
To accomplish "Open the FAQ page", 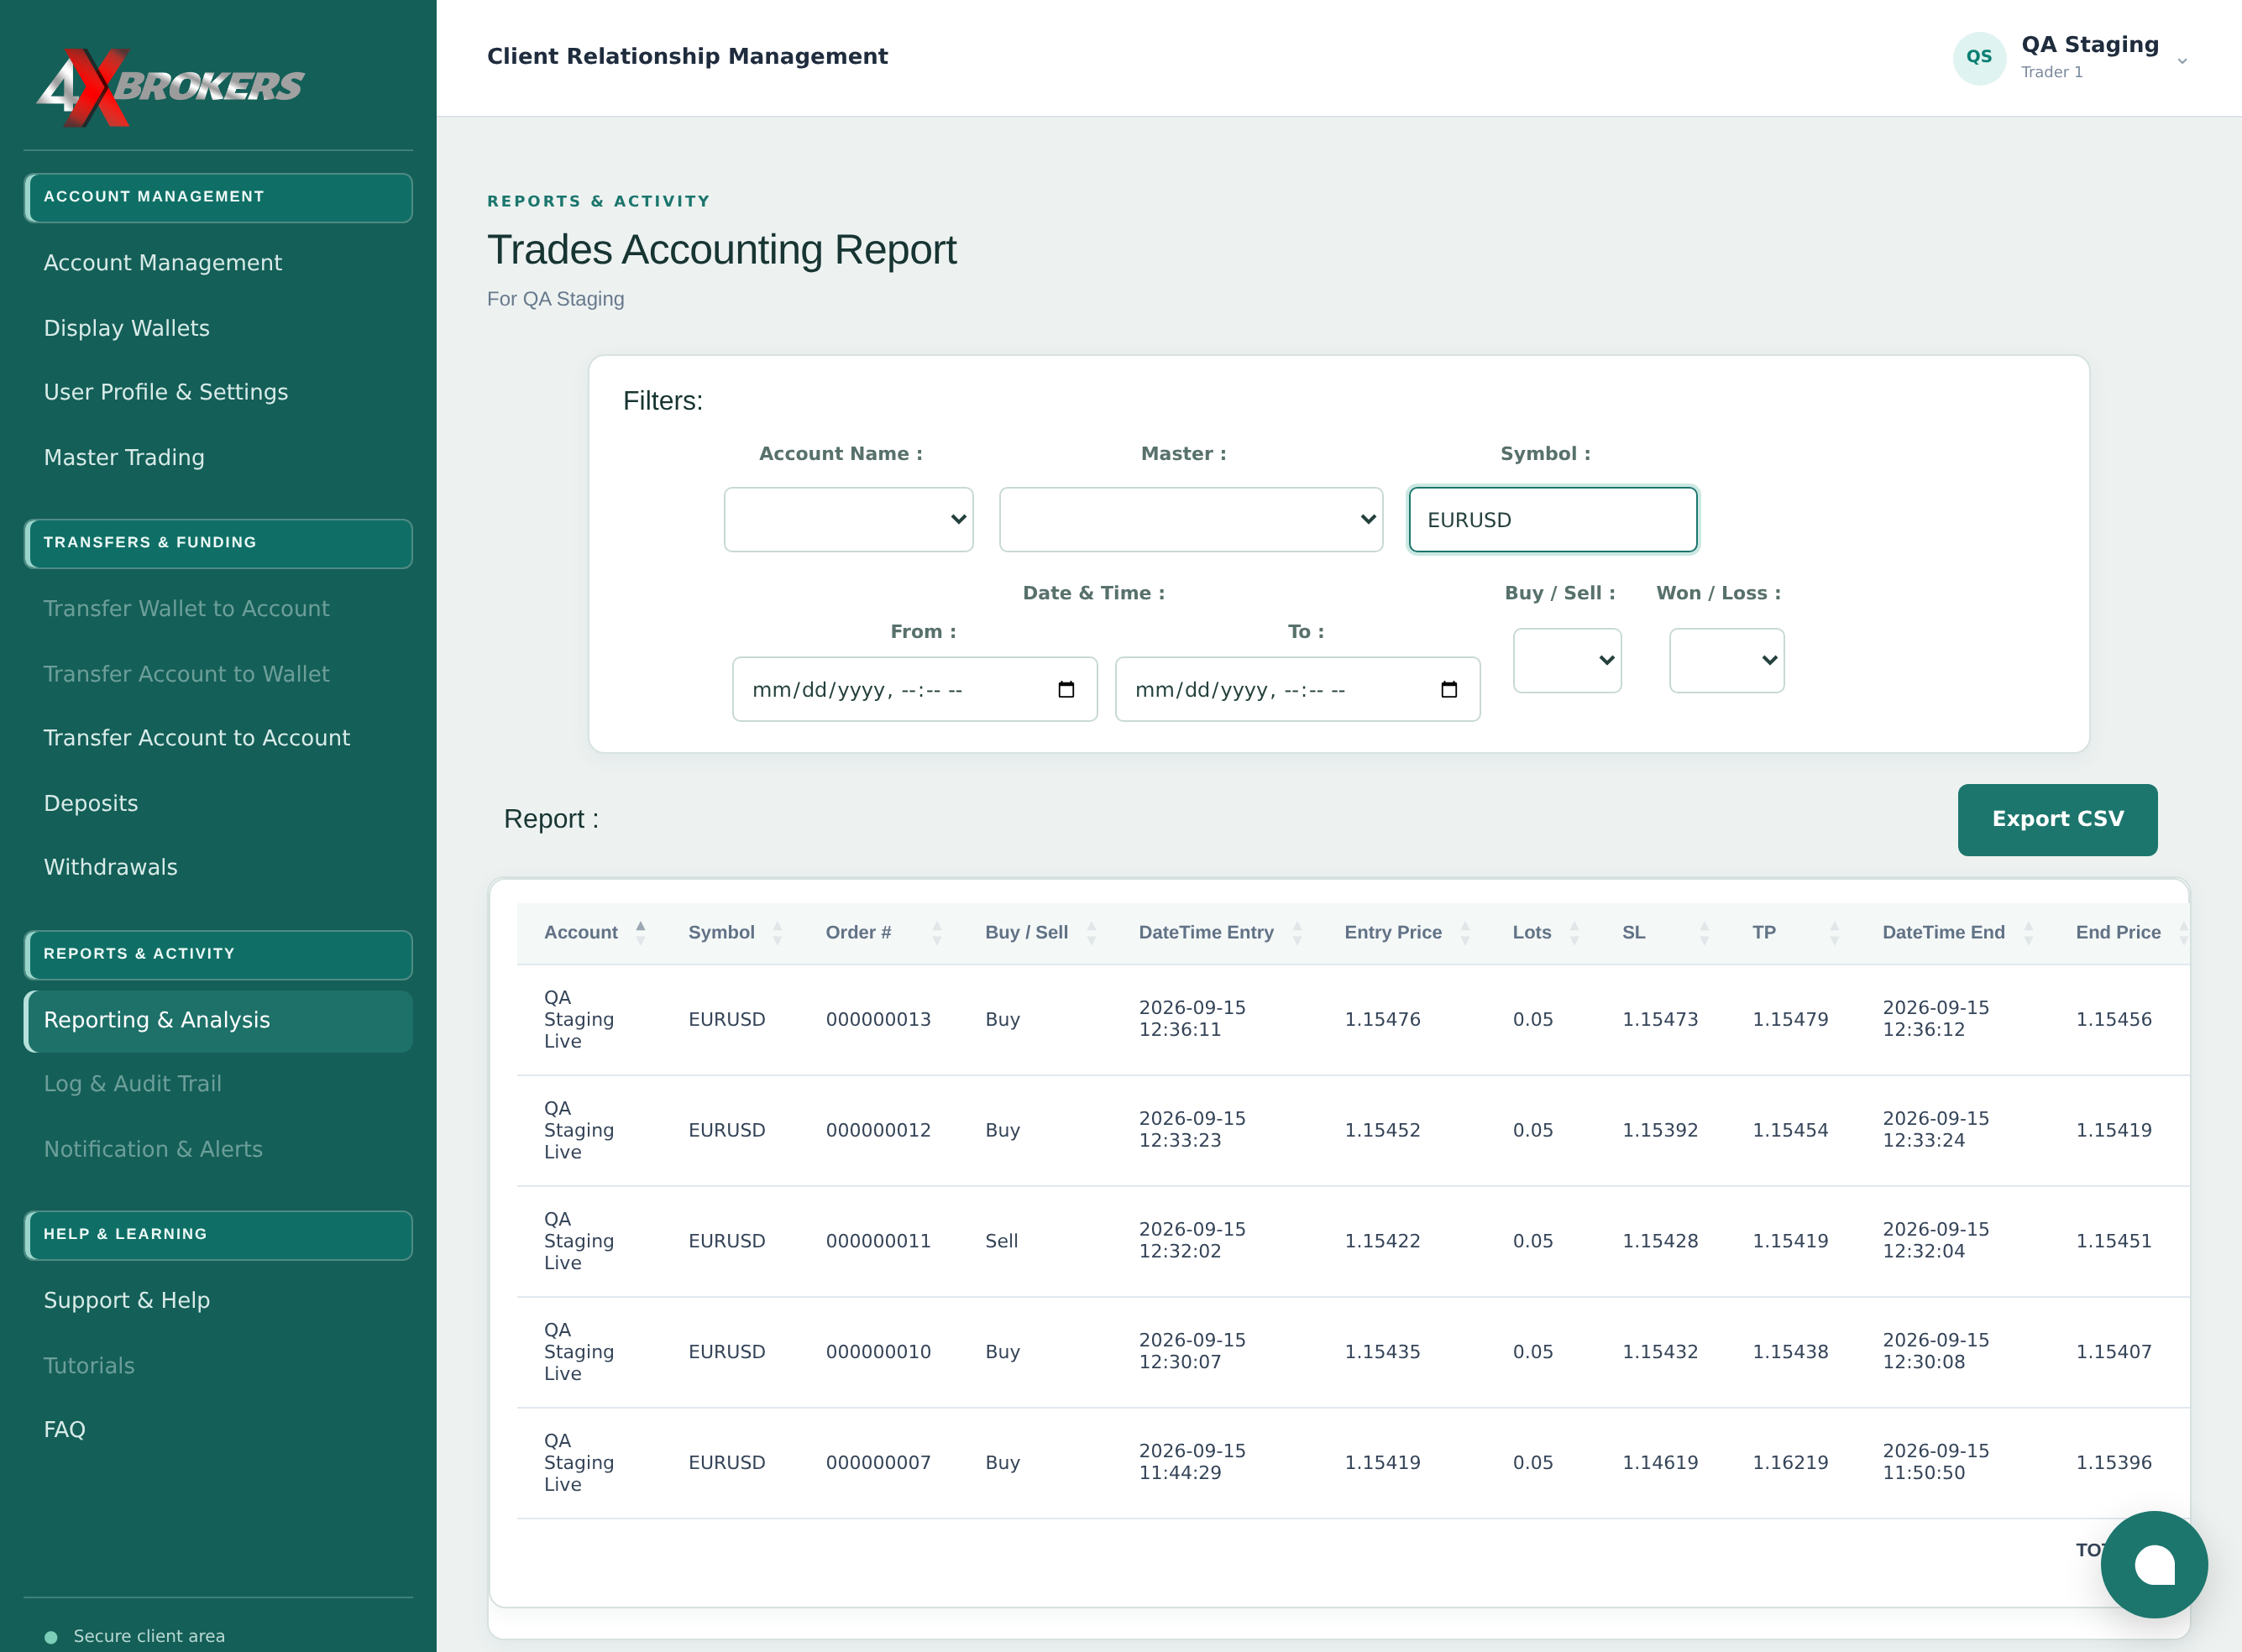I will pos(65,1429).
